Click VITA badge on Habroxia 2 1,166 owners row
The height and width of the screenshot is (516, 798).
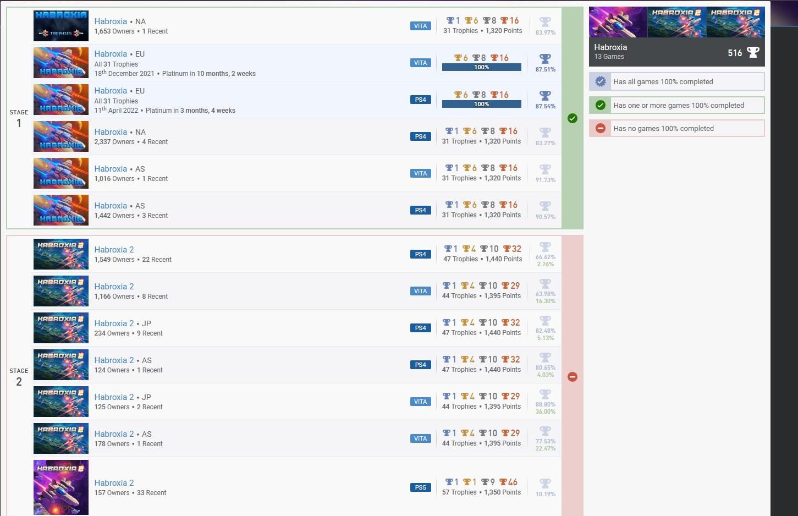tap(421, 291)
